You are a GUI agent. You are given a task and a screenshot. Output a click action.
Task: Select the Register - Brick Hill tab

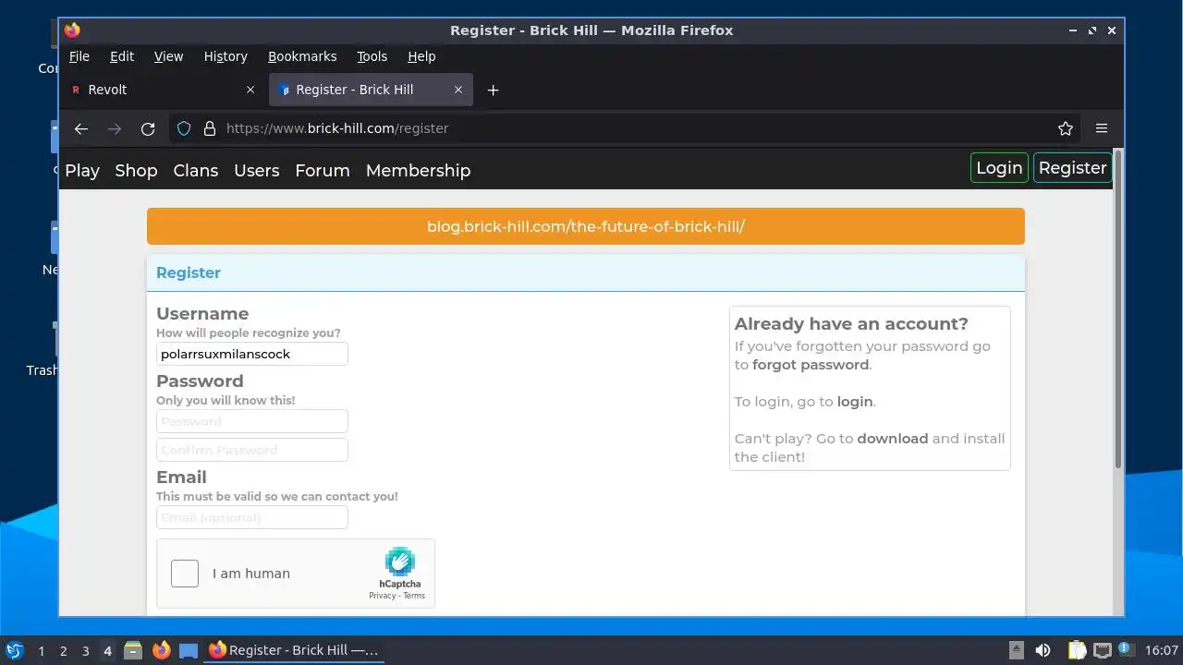coord(371,90)
